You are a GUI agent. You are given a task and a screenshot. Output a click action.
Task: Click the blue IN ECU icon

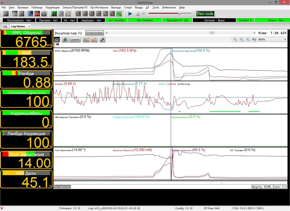tap(30, 14)
